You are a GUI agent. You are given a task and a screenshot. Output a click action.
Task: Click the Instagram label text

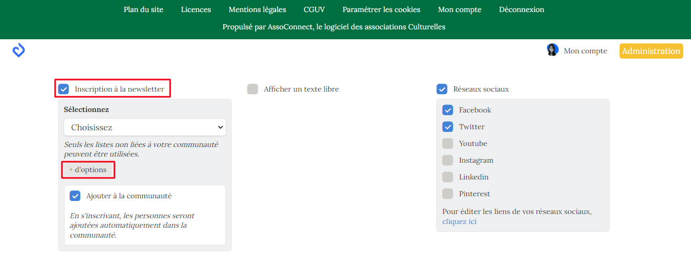point(476,160)
